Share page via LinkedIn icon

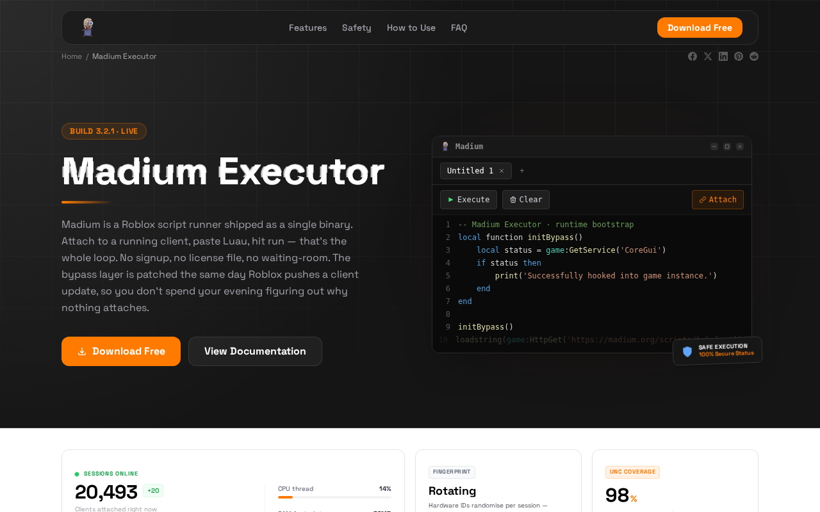pos(723,56)
